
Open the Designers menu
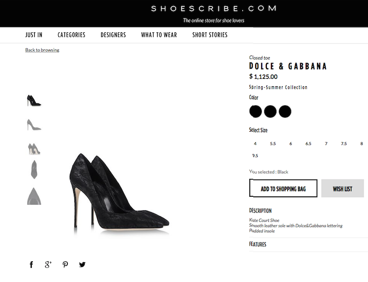[x=113, y=35]
